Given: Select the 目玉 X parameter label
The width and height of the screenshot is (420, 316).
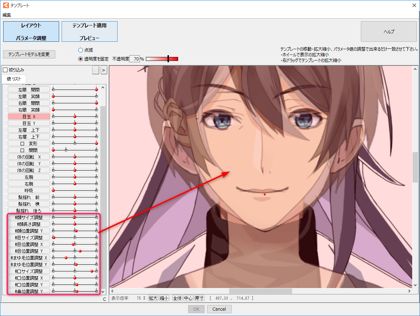Looking at the screenshot, I should coord(29,116).
